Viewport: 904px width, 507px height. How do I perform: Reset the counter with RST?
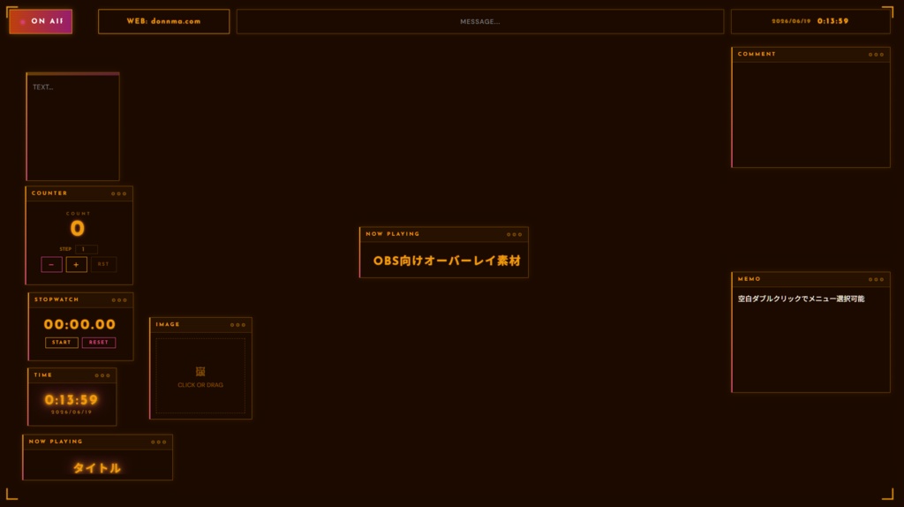click(x=103, y=264)
